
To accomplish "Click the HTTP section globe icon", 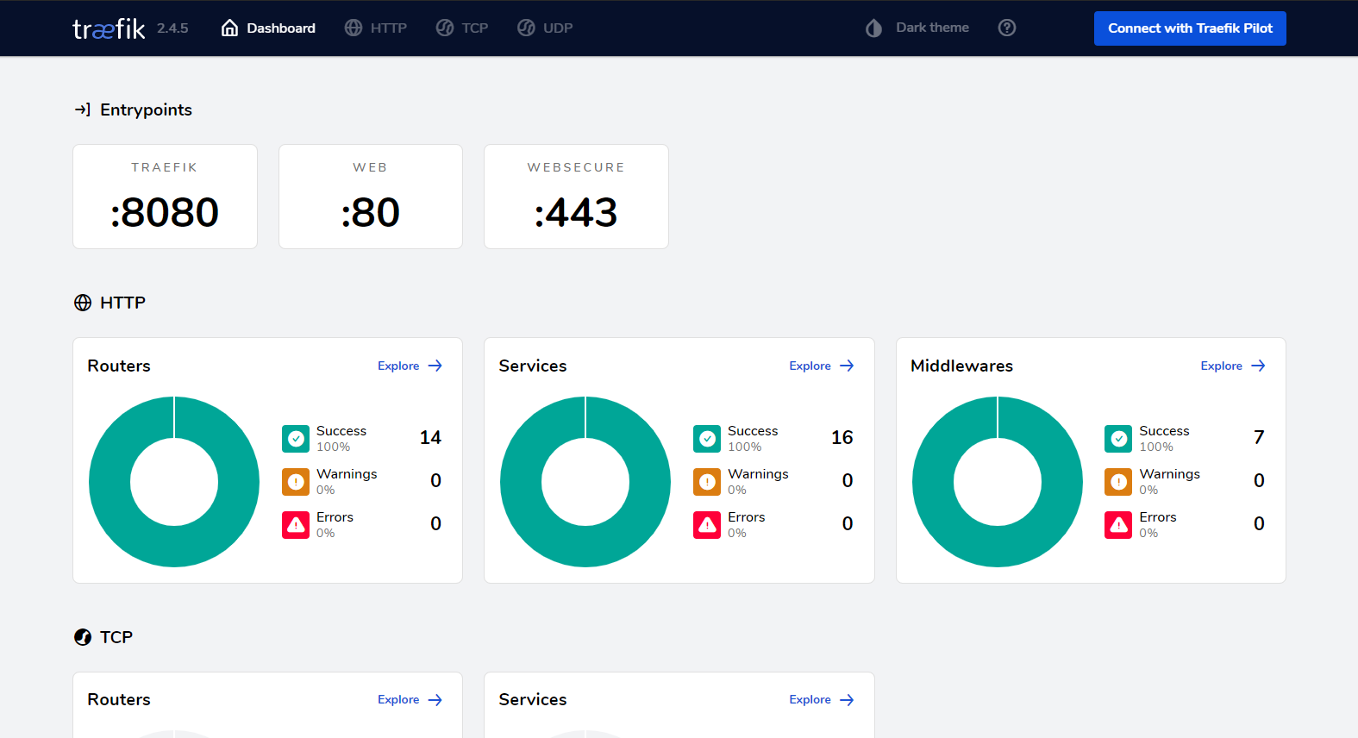I will click(x=83, y=303).
